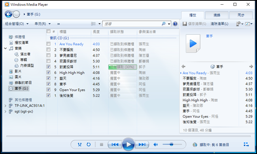
Task: Sort by 擷取狀態 rip status column
Action: coord(123,32)
